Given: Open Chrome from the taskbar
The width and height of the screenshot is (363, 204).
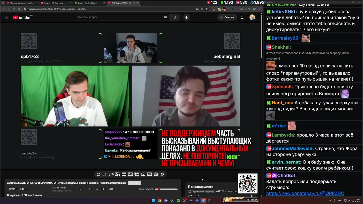Looking at the screenshot, I should (x=159, y=201).
